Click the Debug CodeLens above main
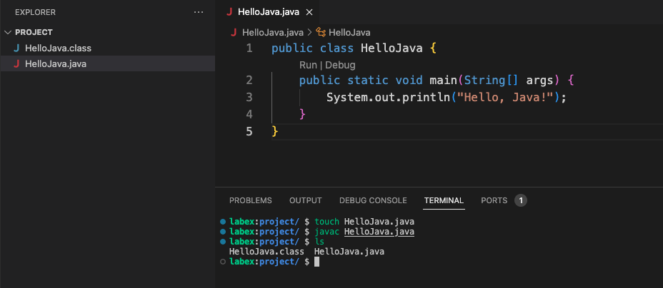 [x=340, y=65]
